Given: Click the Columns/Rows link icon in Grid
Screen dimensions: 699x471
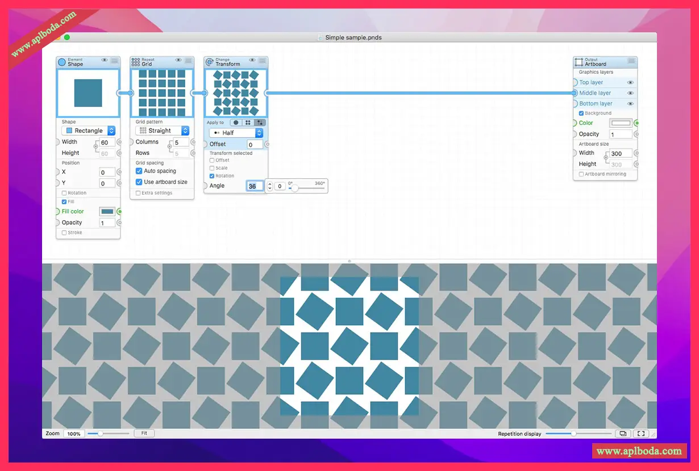Looking at the screenshot, I should tap(169, 148).
